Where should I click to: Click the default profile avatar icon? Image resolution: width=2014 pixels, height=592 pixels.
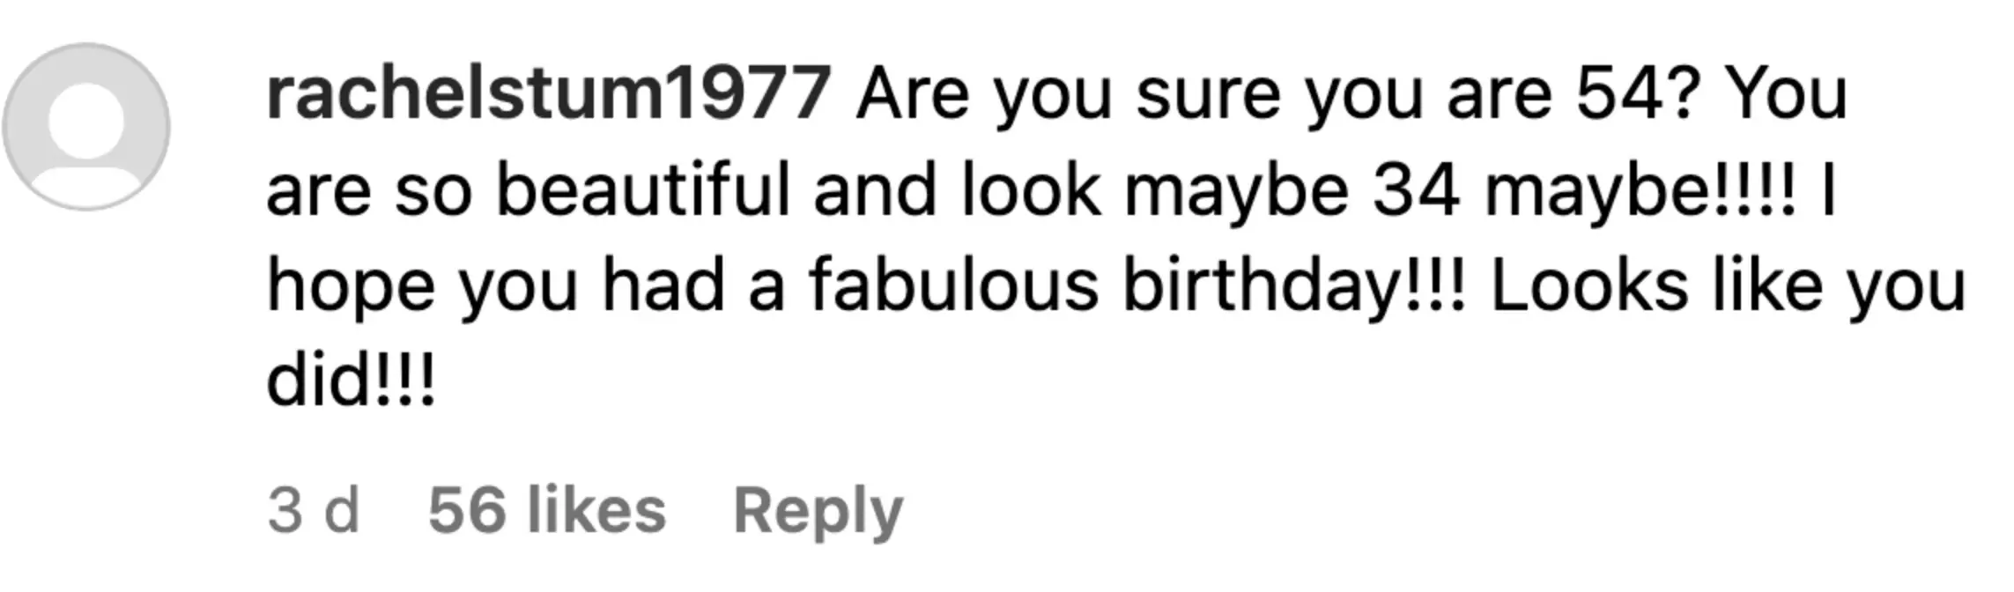pos(86,127)
